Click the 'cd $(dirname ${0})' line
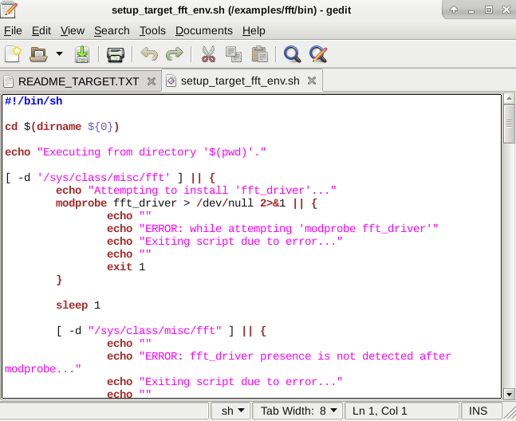This screenshot has width=516, height=421. (x=62, y=127)
